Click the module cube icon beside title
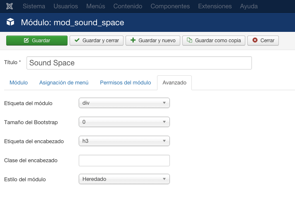 pos(10,22)
